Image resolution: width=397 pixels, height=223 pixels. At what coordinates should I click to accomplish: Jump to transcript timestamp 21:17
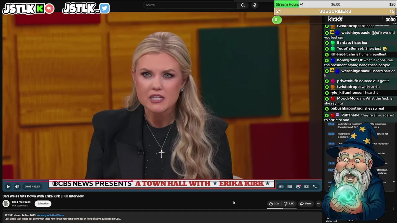click(331, 163)
